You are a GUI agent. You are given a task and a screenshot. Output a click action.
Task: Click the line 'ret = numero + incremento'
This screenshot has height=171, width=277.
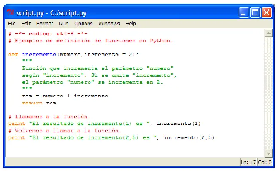[x=65, y=96]
